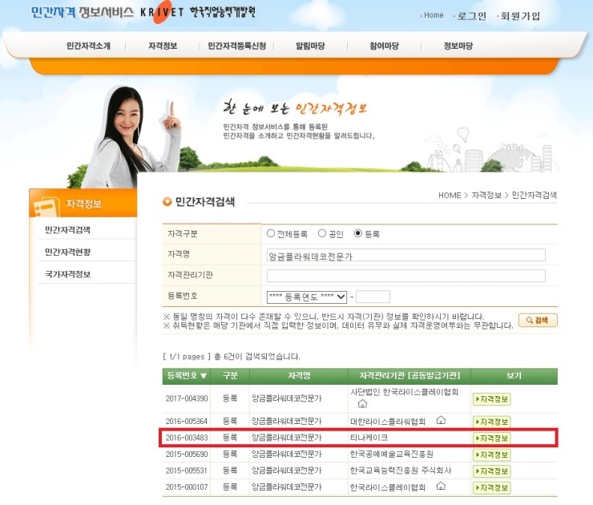The image size is (593, 505).
Task: Click the 자격관리기관 [공동발급기관] column header
Action: pos(409,376)
